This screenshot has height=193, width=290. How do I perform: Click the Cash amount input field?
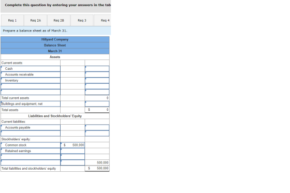(97, 69)
